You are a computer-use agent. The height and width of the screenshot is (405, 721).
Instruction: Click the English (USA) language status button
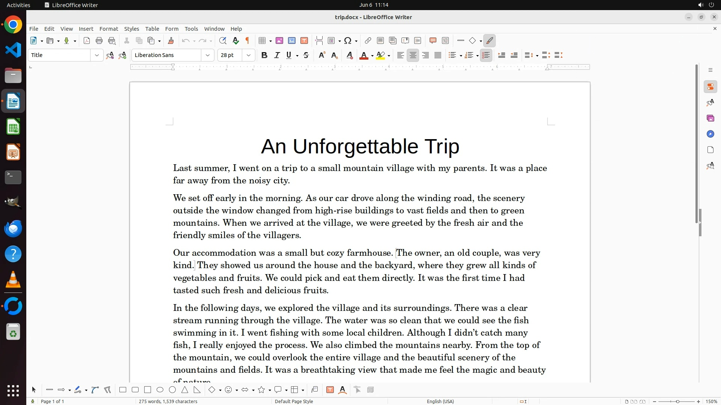(x=440, y=401)
